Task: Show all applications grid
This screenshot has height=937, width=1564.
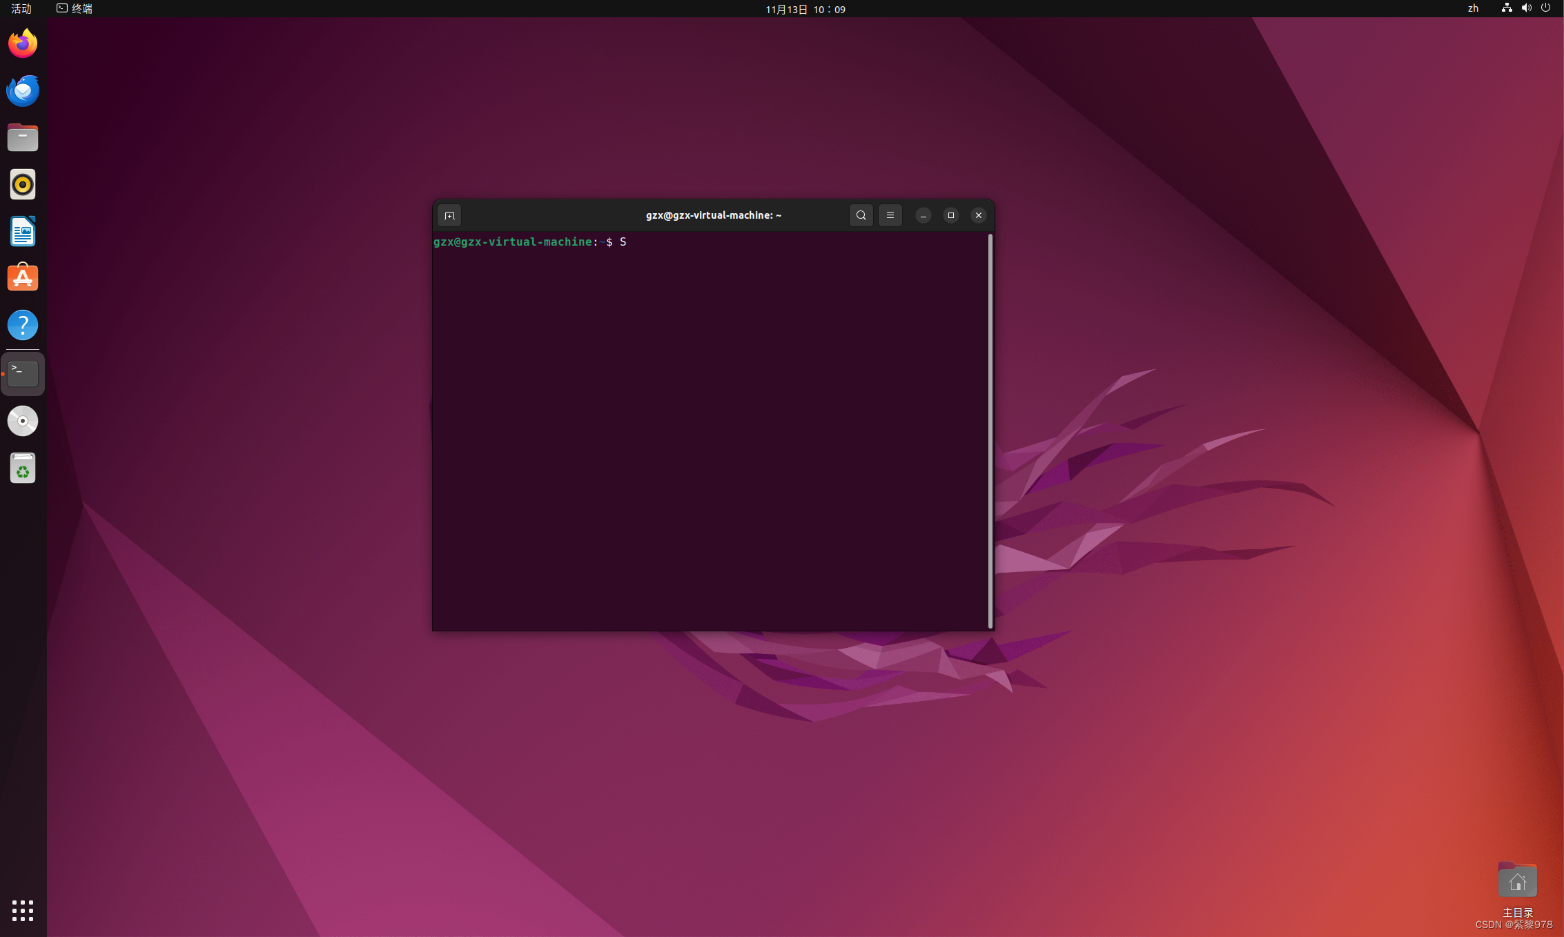Action: tap(23, 910)
